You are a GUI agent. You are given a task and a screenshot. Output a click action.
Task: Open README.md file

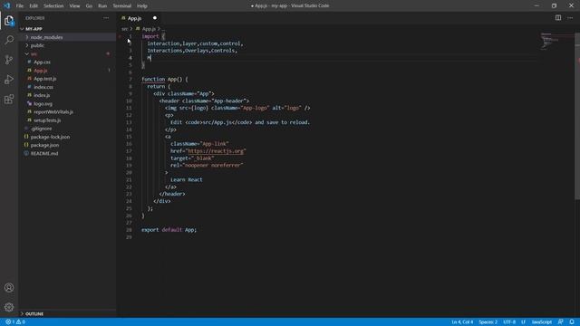[x=44, y=153]
